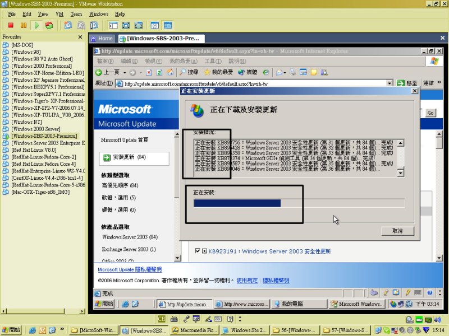Open the Search (搜尋) pane in Internet Explorer
The height and width of the screenshot is (336, 449).
click(189, 72)
